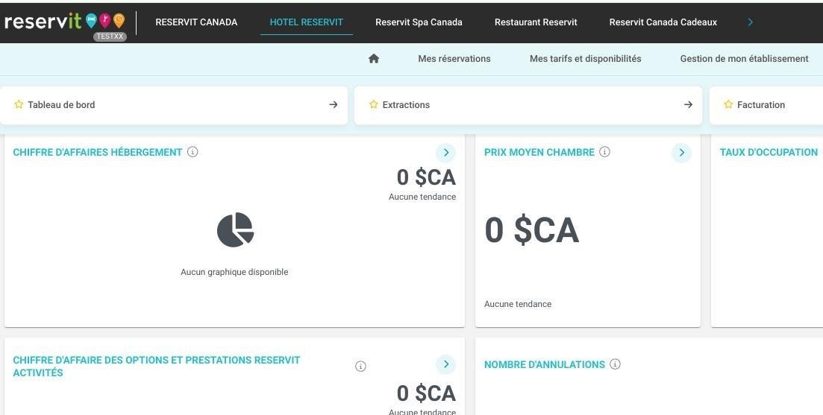Viewport: 823px width, 415px height.
Task: Click NOMBRE D'ANNULATIONS title
Action: pyautogui.click(x=544, y=364)
